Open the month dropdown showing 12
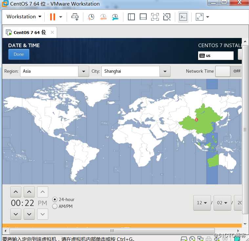249x241 pixels. coord(202,203)
